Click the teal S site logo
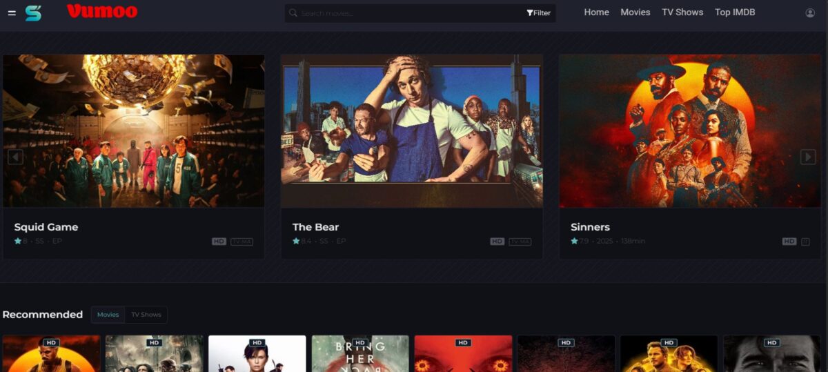This screenshot has width=828, height=372. pyautogui.click(x=33, y=13)
